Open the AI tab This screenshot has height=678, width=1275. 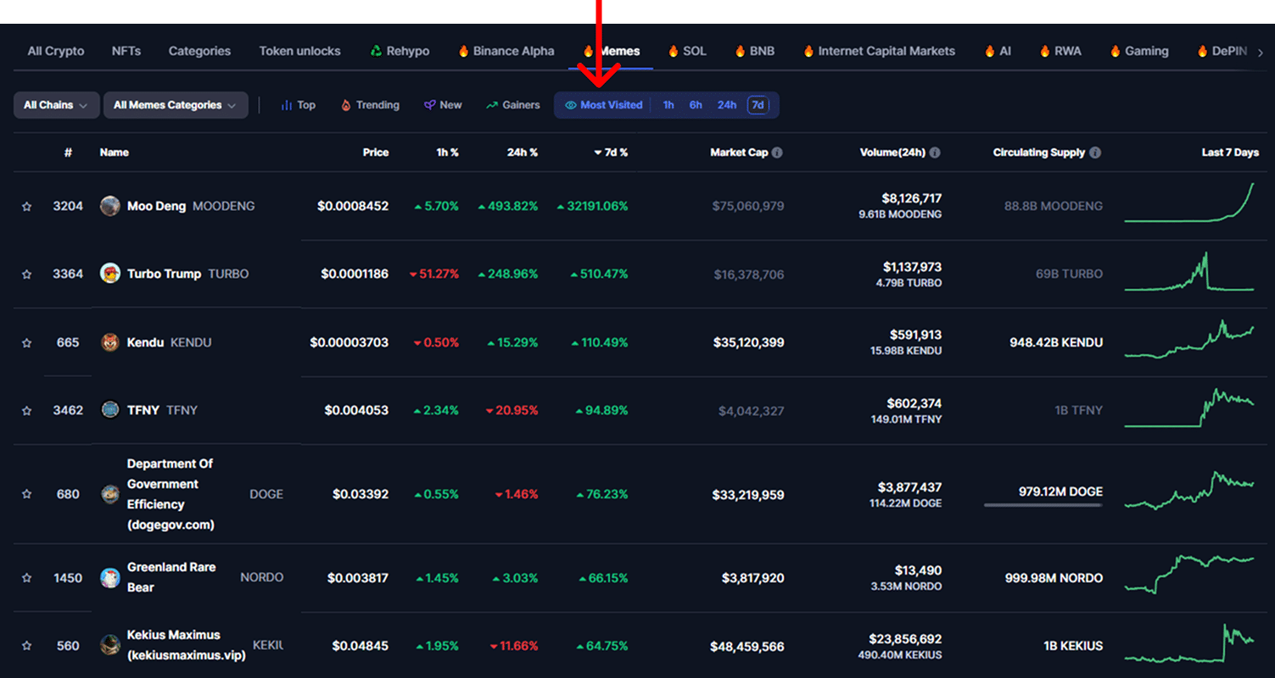[998, 51]
